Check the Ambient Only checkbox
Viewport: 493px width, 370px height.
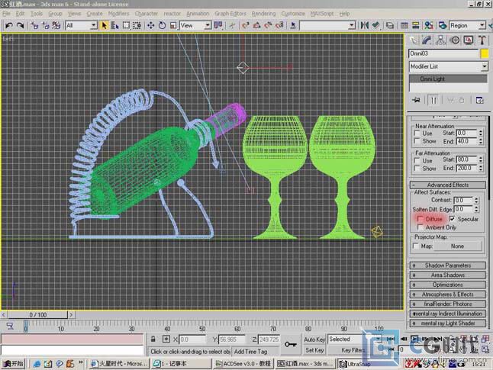point(420,227)
